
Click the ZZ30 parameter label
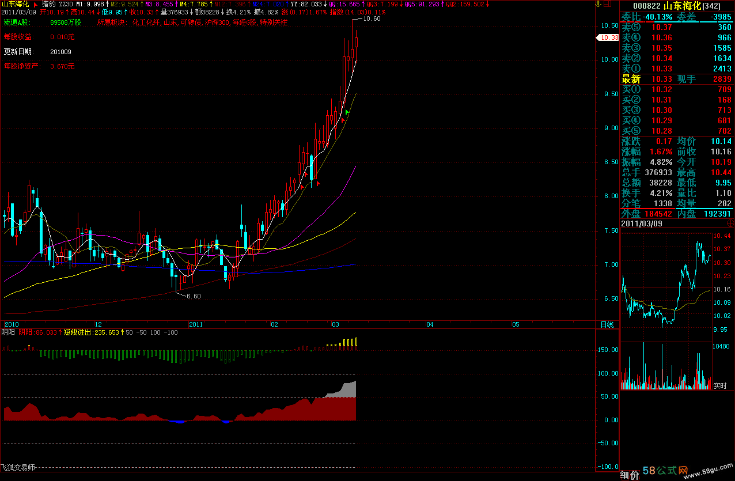[x=66, y=4]
